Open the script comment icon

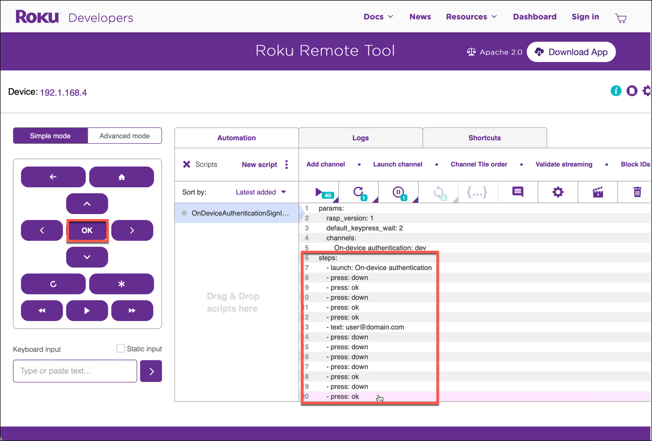[517, 192]
